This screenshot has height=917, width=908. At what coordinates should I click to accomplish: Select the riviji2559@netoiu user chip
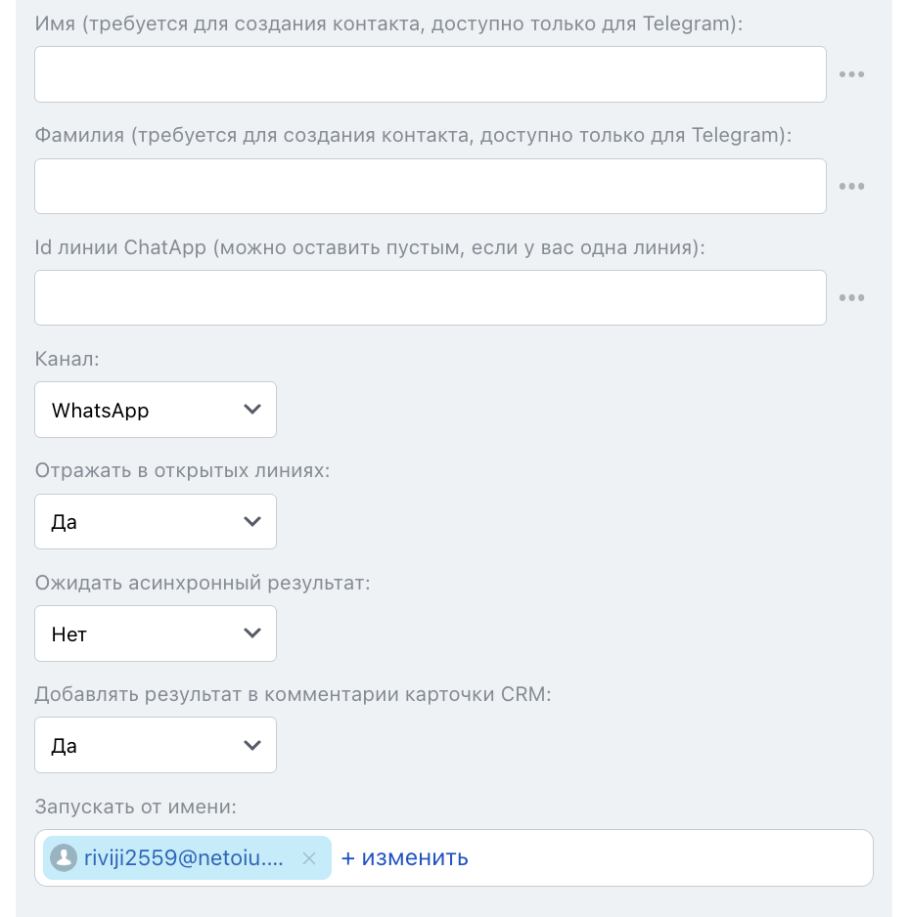(x=183, y=858)
